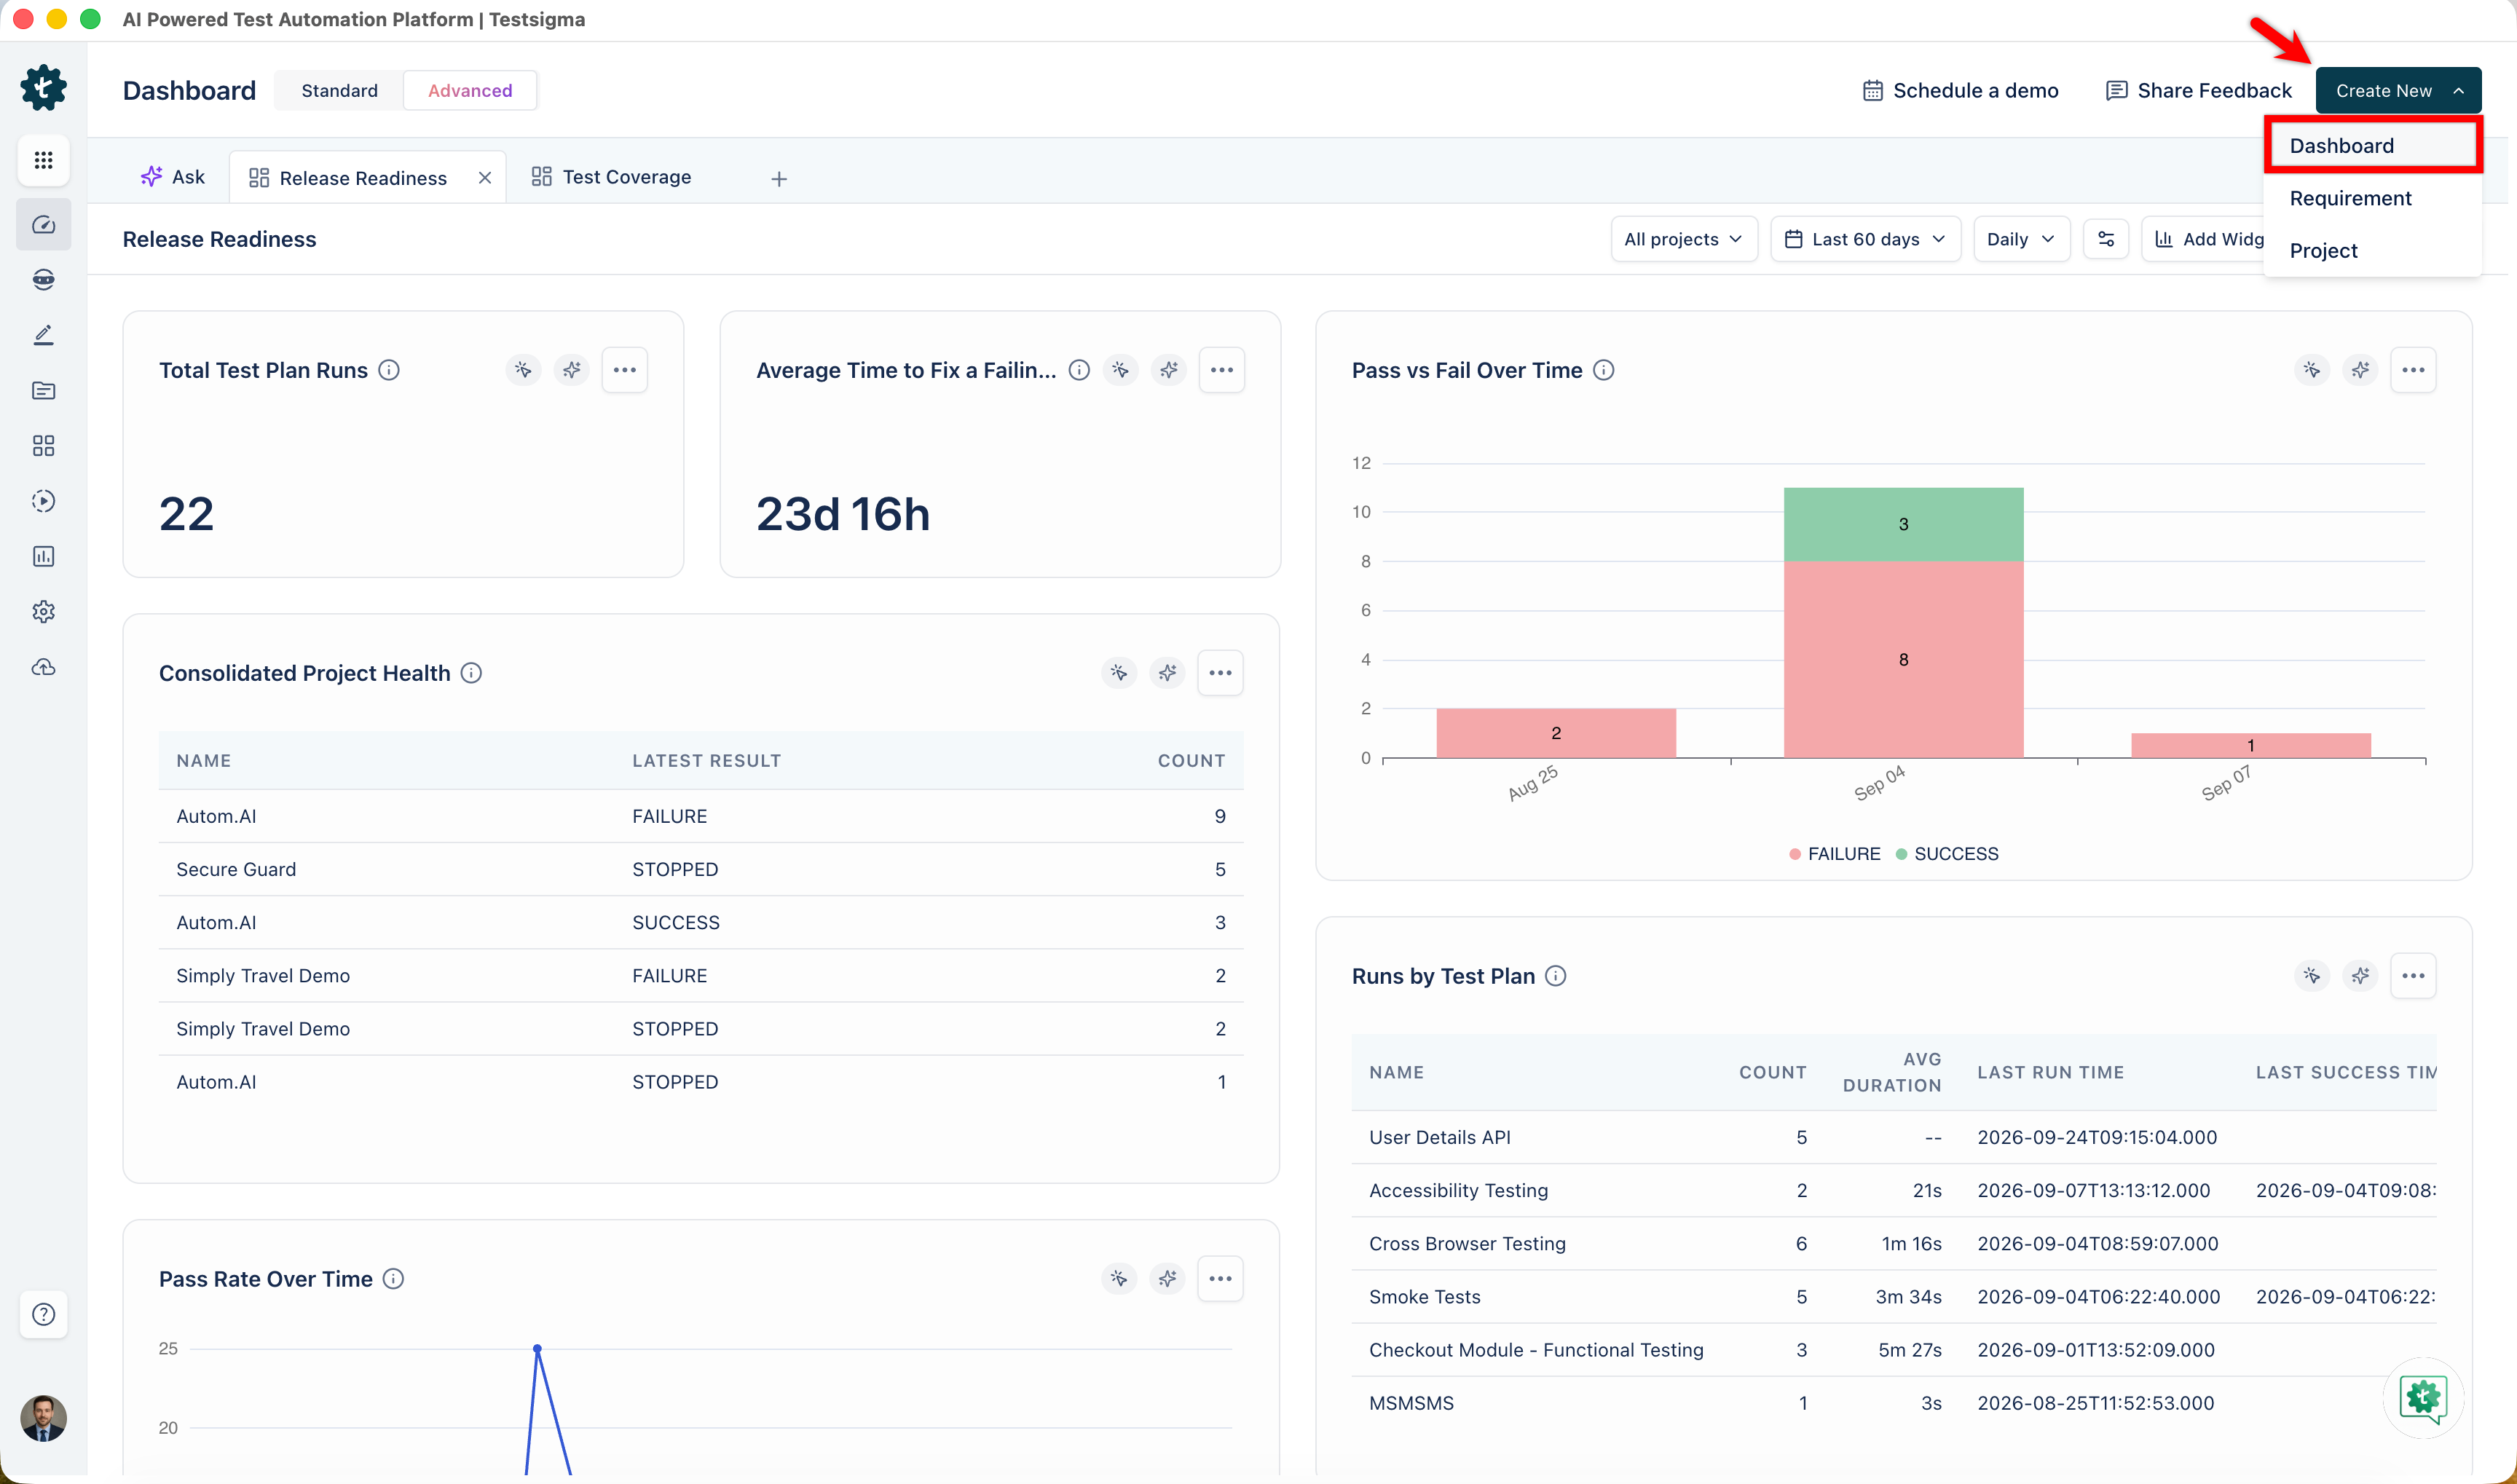The image size is (2517, 1484).
Task: Open the four-squares icon in left sidebar
Action: (43, 446)
